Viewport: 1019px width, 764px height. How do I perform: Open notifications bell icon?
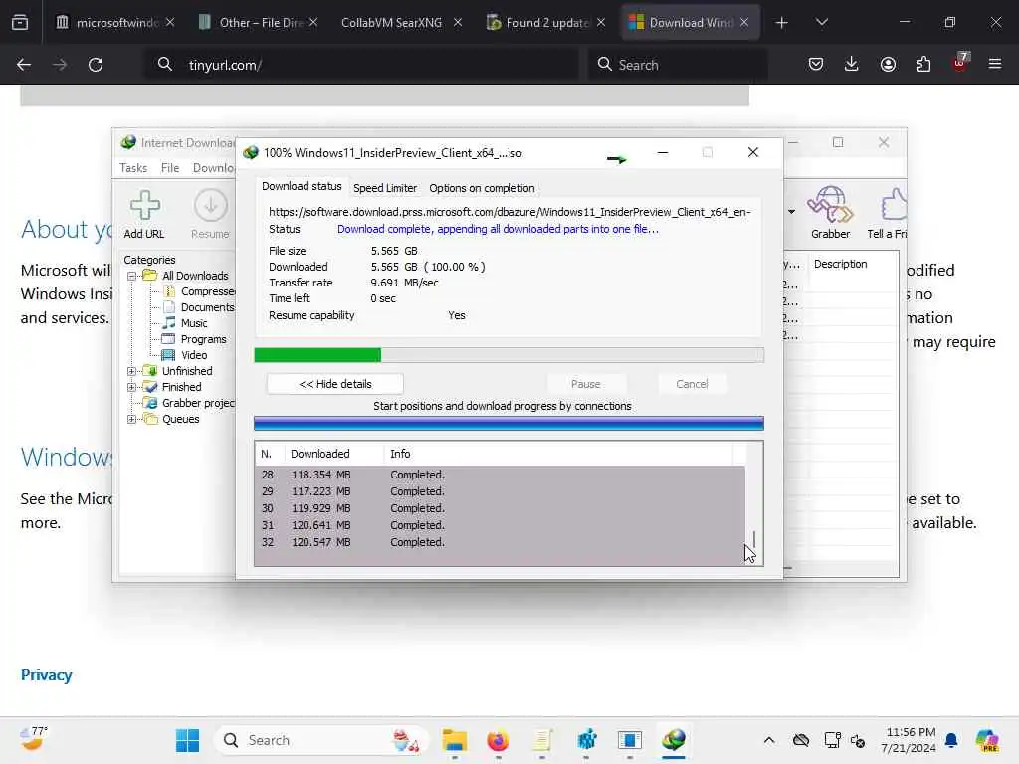pos(951,740)
